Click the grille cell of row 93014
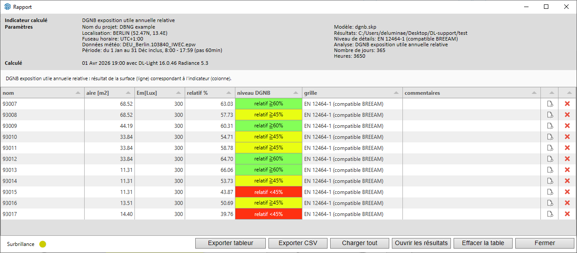Screen dimensions: 577x253 click(352, 181)
